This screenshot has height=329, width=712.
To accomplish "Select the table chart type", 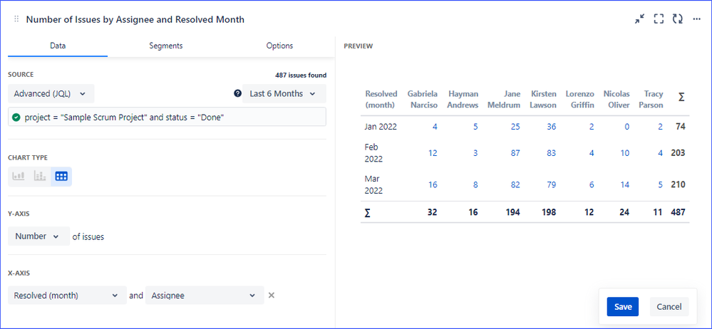I will coord(61,177).
